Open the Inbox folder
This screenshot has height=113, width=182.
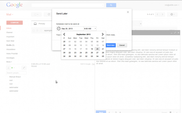tap(9, 28)
